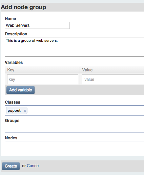Click the variable value field

[113, 79]
